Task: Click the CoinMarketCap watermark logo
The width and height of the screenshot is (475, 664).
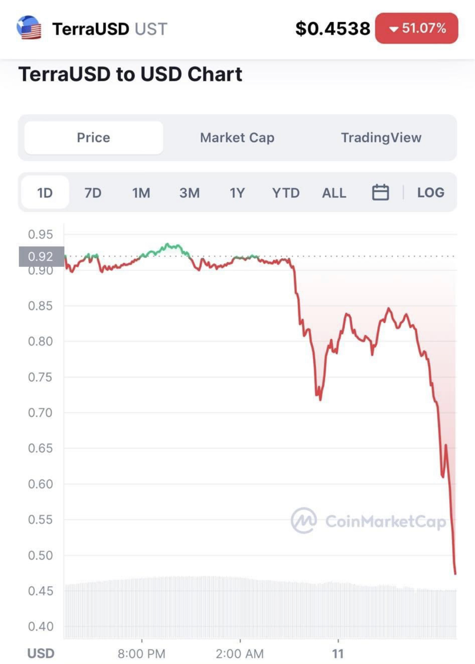Action: [368, 521]
